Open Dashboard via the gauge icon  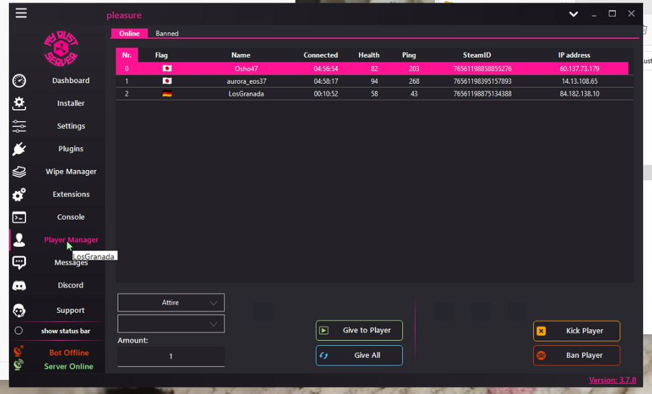pos(20,81)
